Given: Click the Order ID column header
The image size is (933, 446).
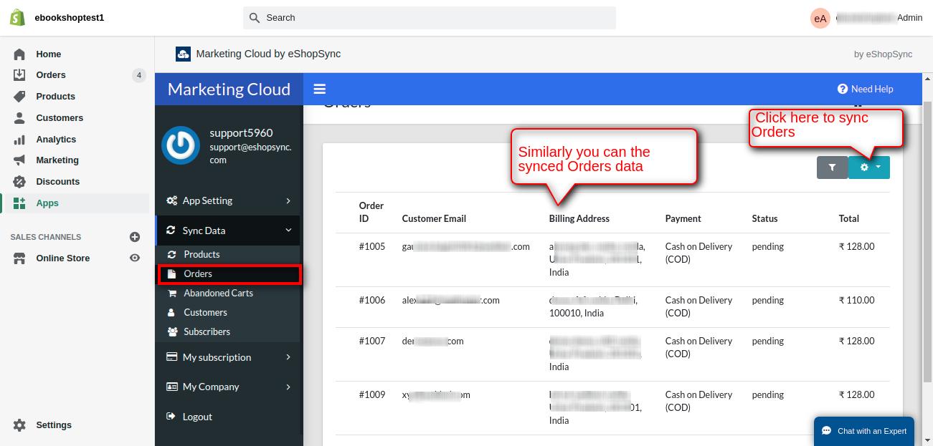Looking at the screenshot, I should click(371, 213).
